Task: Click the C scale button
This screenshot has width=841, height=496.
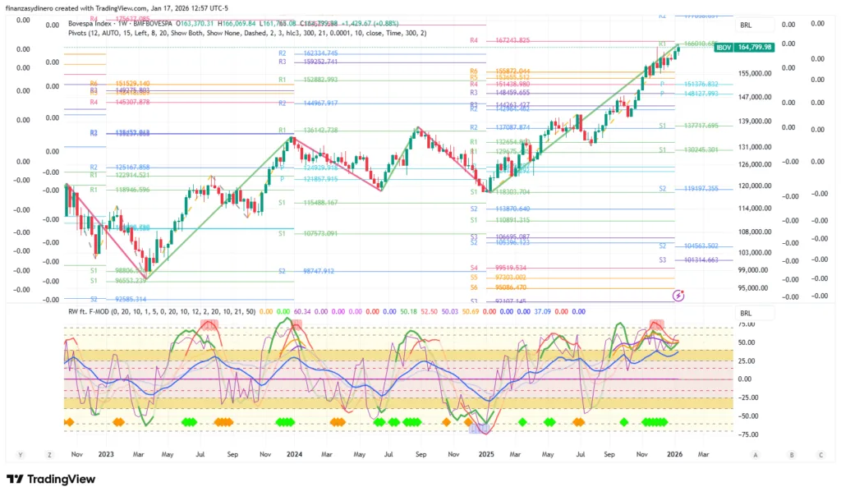Action: tap(820, 454)
